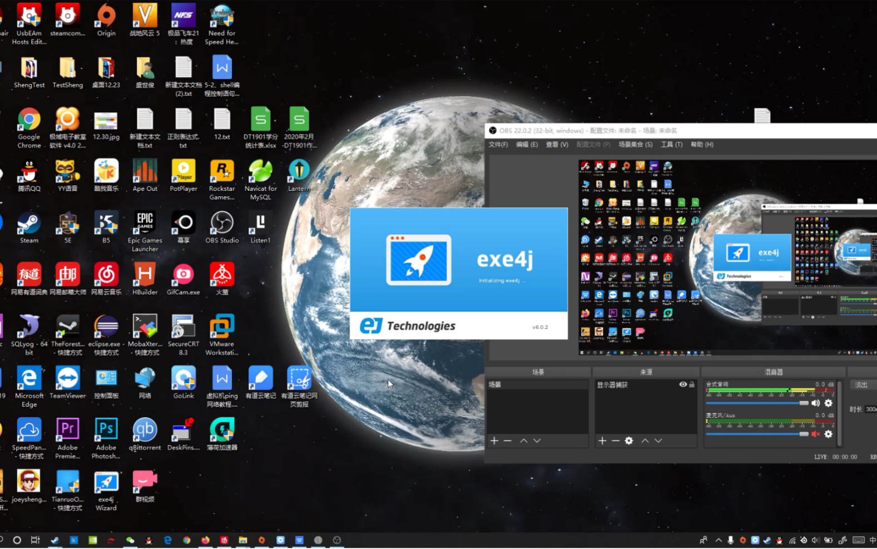Switch the 中 input method indicator

click(872, 540)
